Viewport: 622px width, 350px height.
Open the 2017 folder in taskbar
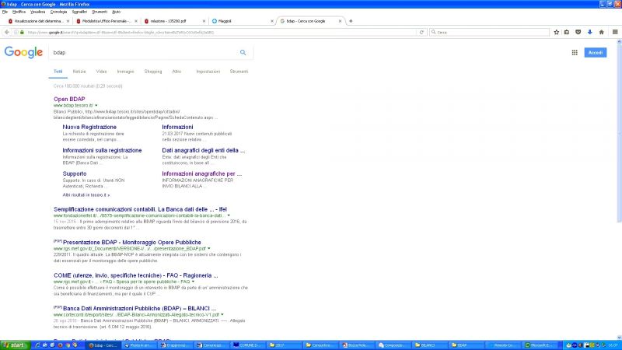(x=284, y=345)
